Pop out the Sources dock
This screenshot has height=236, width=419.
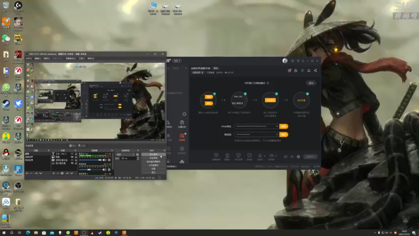click(75, 151)
